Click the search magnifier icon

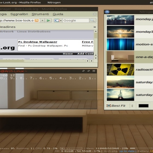coord(93,20)
